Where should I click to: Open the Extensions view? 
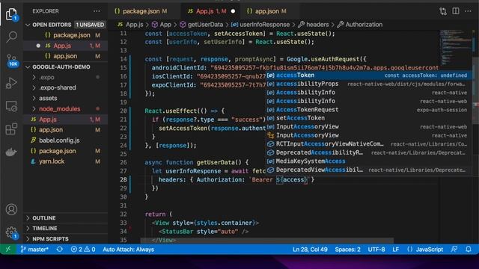11,129
